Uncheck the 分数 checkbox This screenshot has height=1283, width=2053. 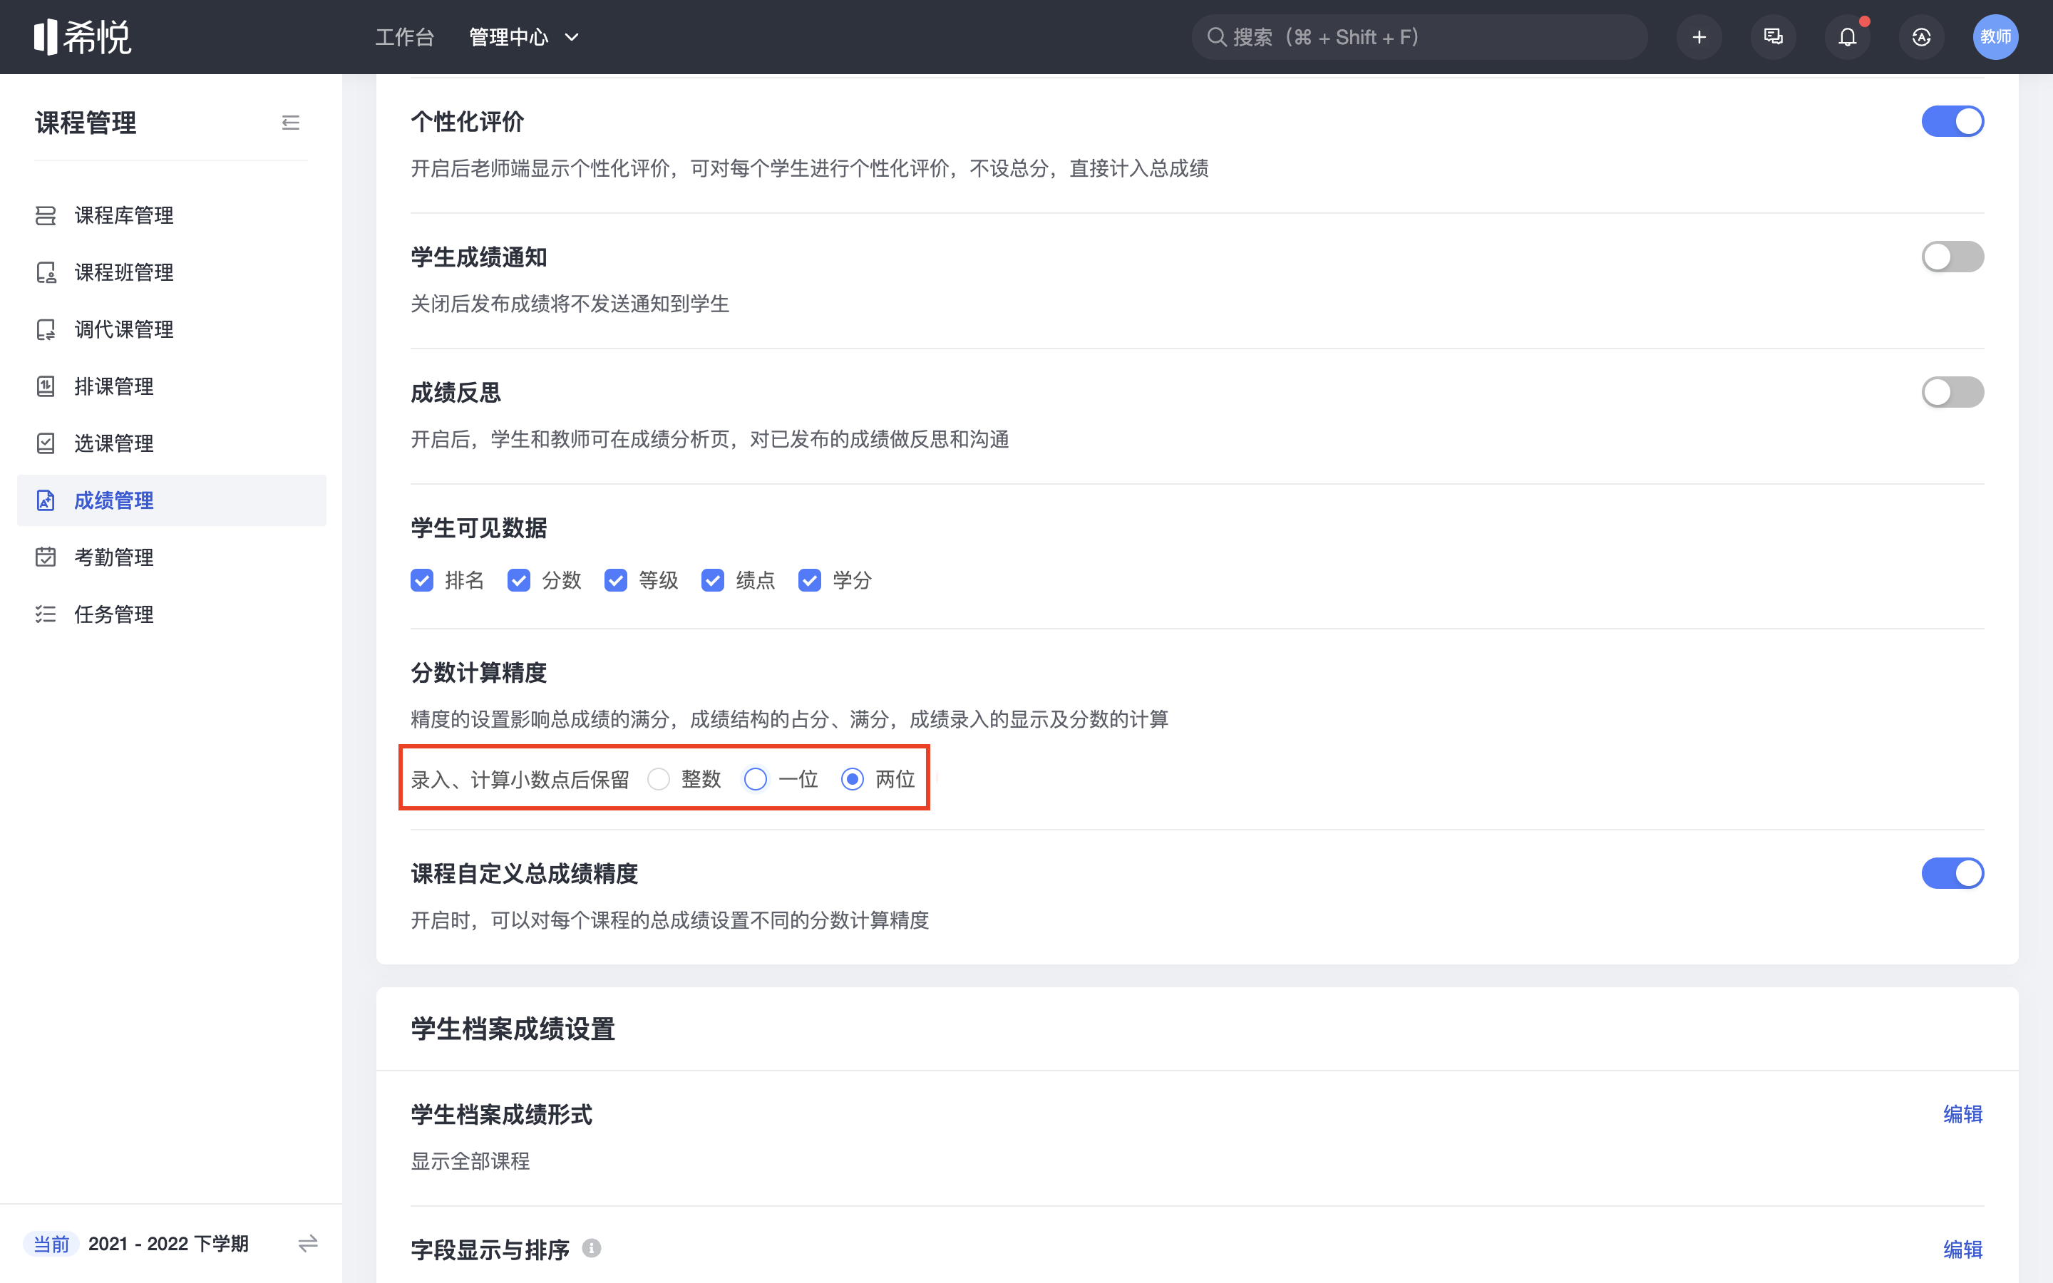518,580
